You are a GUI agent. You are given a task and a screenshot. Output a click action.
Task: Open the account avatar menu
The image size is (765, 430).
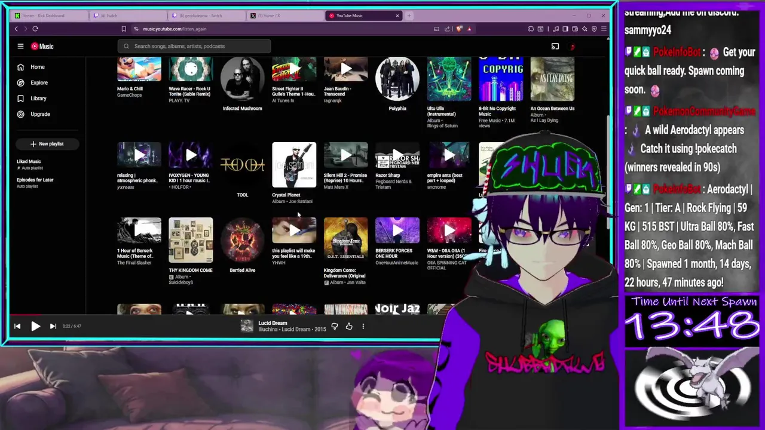click(x=572, y=46)
